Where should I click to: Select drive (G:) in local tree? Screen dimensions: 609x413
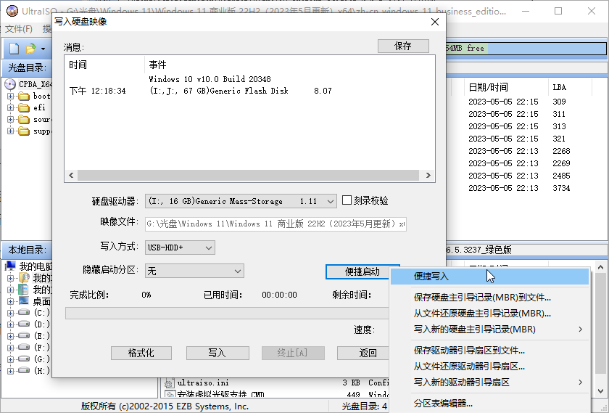(24, 359)
